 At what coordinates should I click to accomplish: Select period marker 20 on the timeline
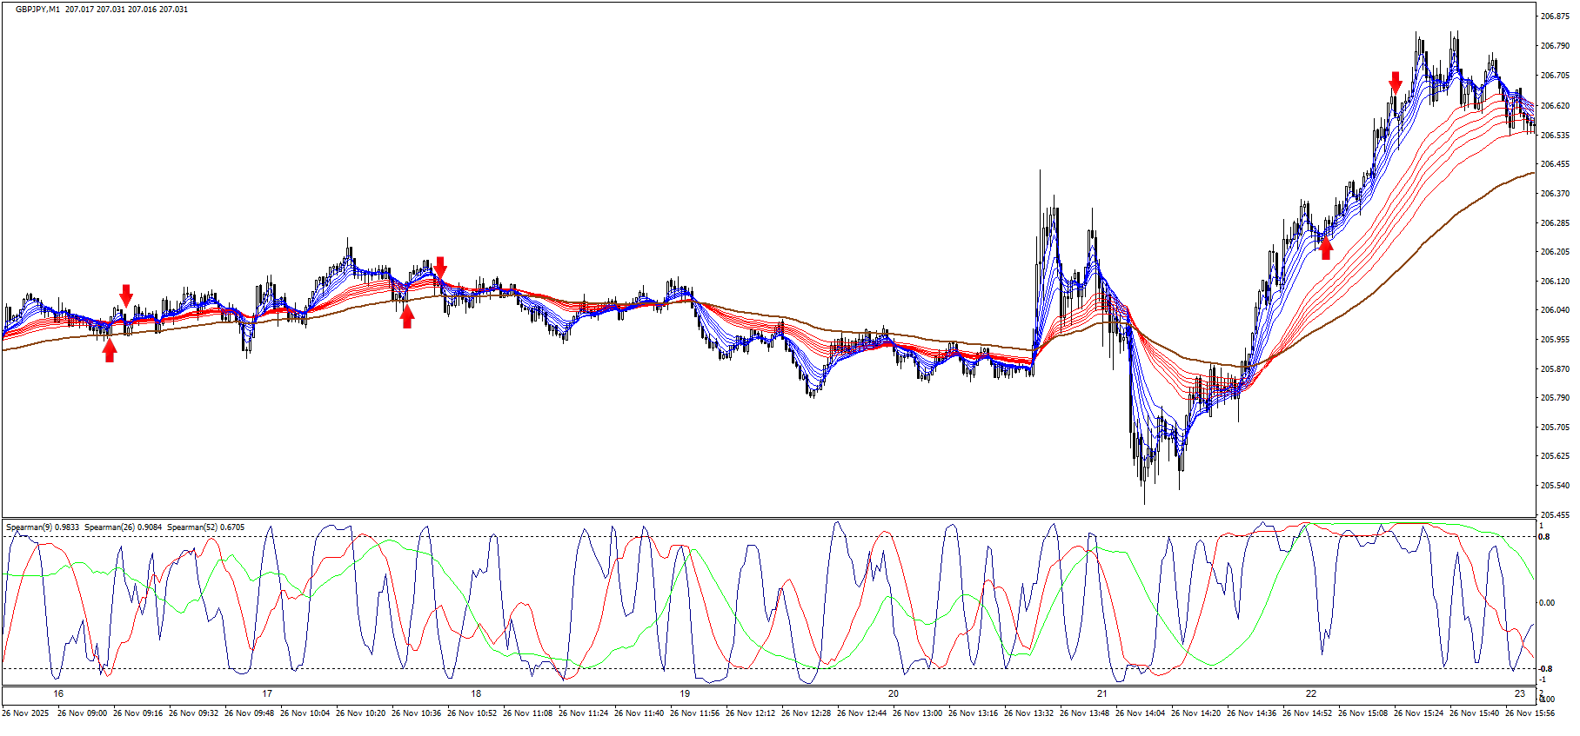pos(894,693)
